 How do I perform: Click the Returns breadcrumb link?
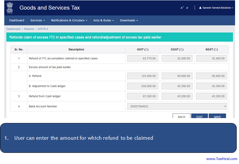(29, 29)
